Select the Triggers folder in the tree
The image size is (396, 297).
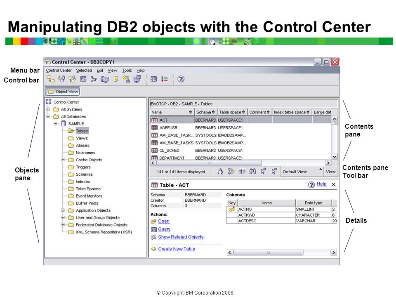[x=80, y=167]
